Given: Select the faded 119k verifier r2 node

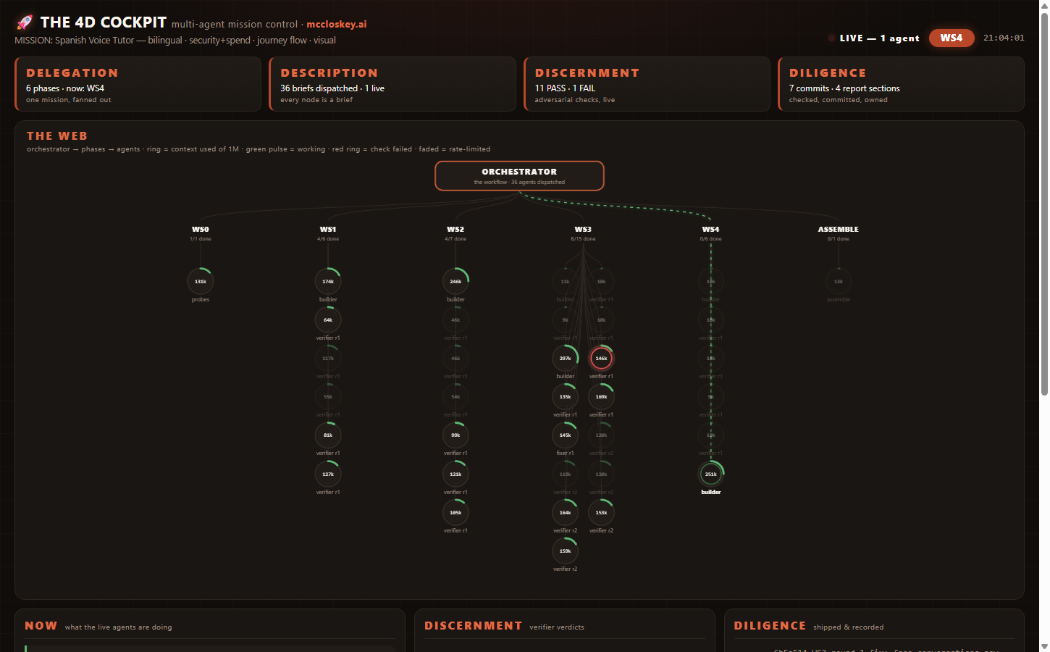Looking at the screenshot, I should click(x=566, y=474).
